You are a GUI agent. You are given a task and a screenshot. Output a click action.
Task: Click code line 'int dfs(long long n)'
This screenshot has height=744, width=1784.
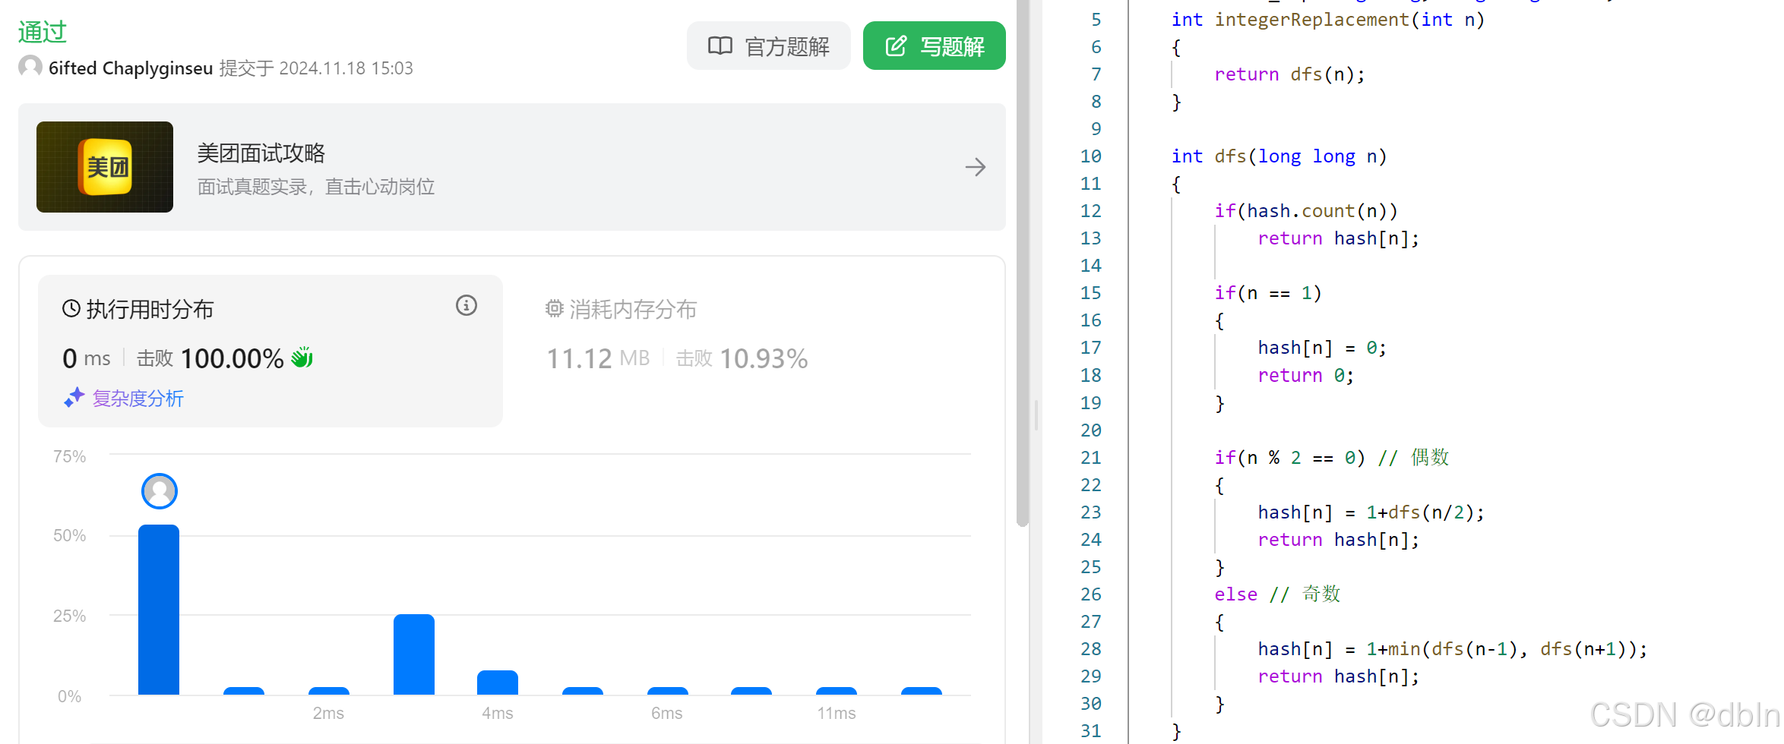(1279, 156)
